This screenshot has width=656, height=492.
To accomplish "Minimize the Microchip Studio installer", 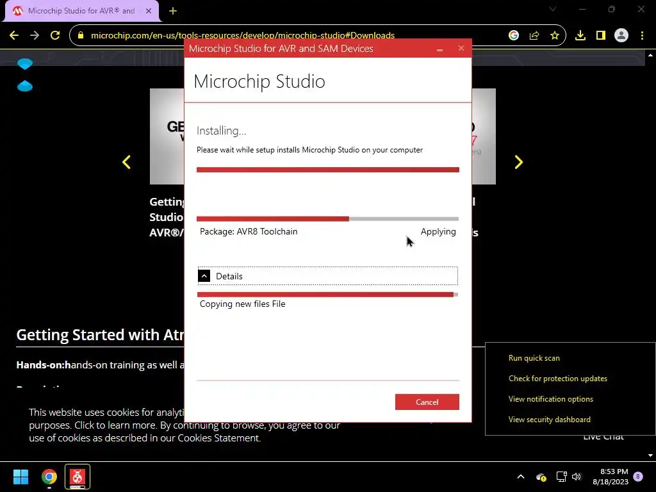I will tap(439, 49).
